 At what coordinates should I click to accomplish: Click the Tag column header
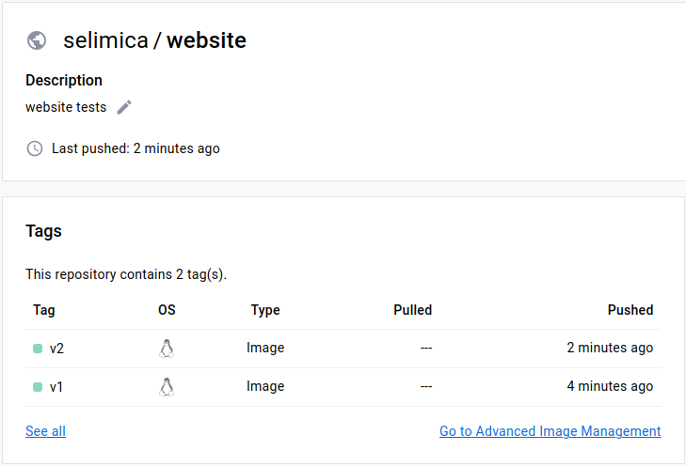[44, 310]
